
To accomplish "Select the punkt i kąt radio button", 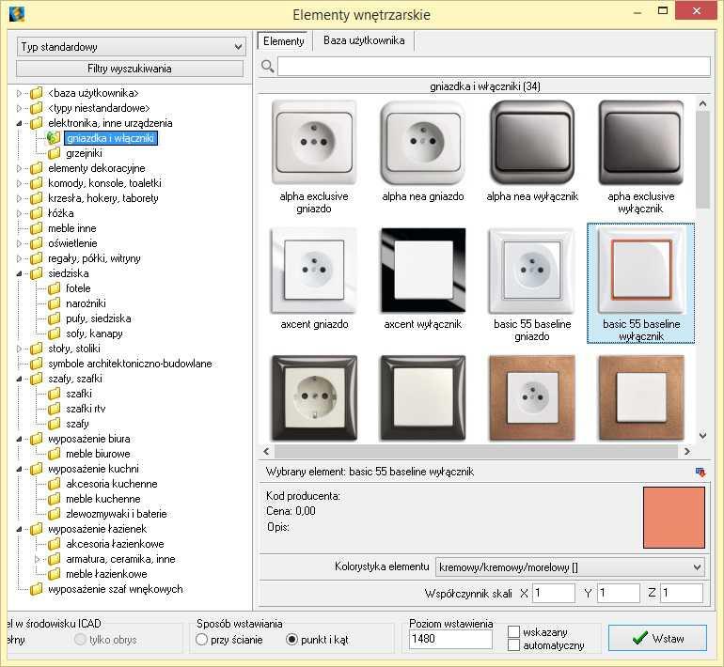I will (291, 640).
